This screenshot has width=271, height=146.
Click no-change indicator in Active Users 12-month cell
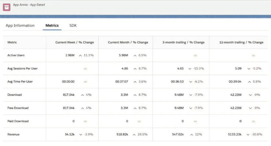[x=253, y=55]
